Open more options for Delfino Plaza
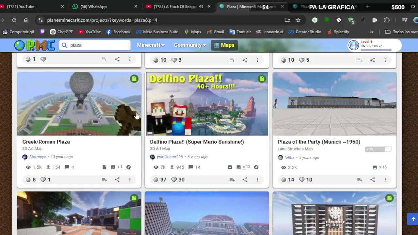 click(257, 180)
